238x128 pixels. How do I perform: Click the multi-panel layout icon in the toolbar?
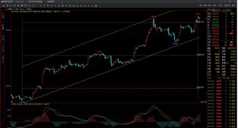pos(96,6)
